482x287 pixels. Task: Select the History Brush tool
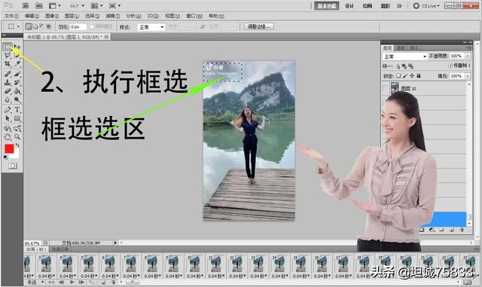[x=17, y=82]
